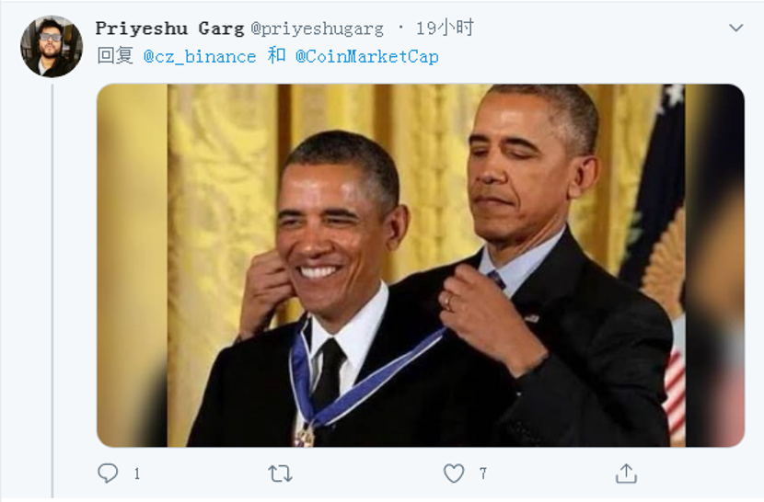Click the thread connector line under avatar
Screen dimensions: 764x502
pyautogui.click(x=52, y=291)
